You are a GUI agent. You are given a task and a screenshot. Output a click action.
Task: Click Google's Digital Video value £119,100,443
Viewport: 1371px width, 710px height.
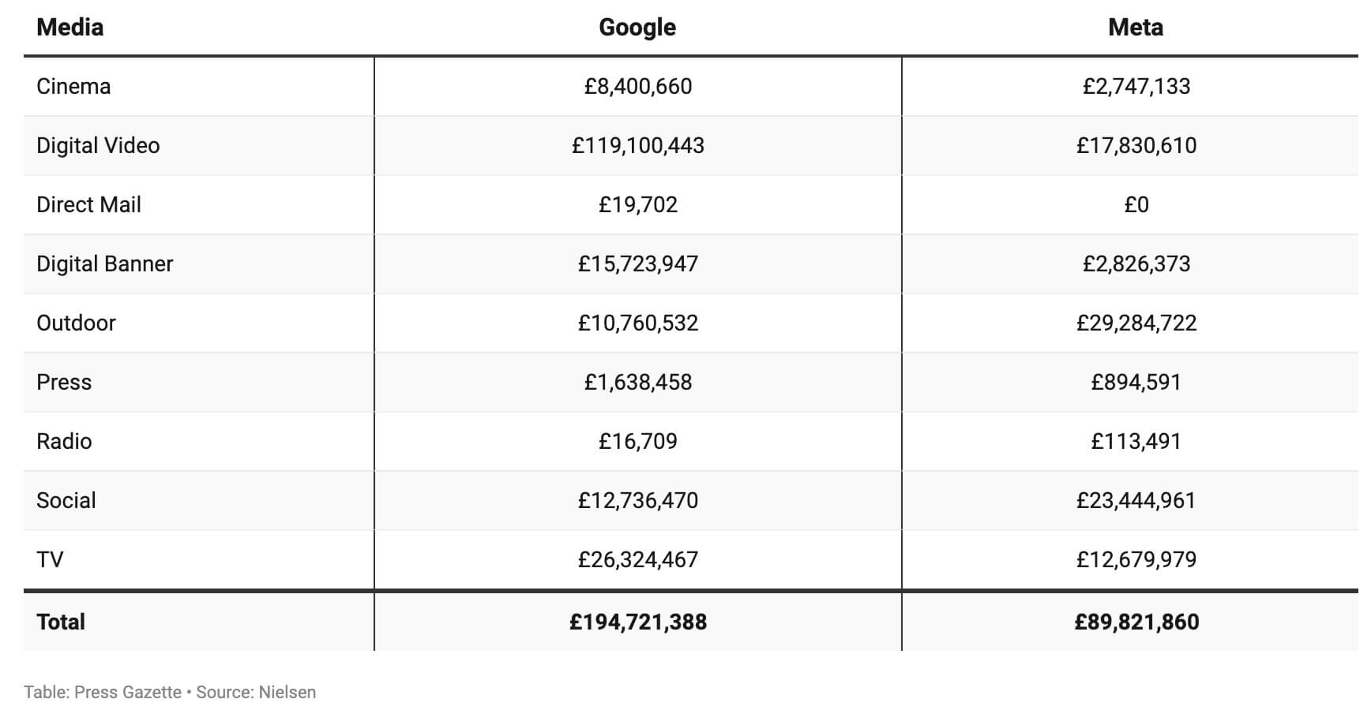pyautogui.click(x=638, y=145)
